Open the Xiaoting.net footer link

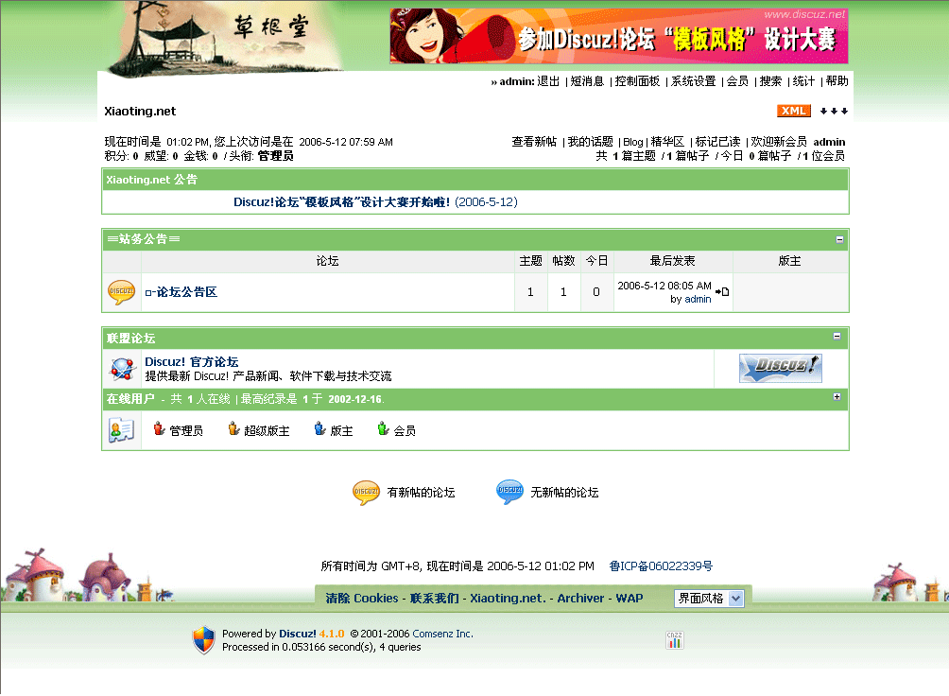[508, 598]
